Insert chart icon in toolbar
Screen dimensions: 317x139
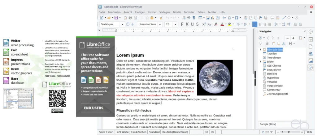pyautogui.click(x=213, y=18)
